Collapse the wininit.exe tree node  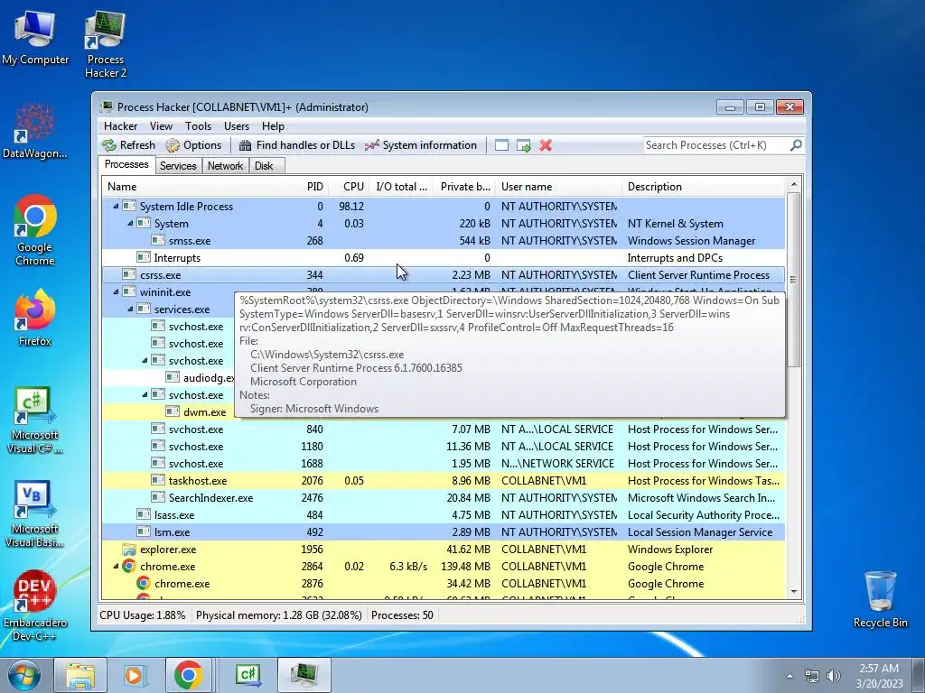(x=116, y=292)
